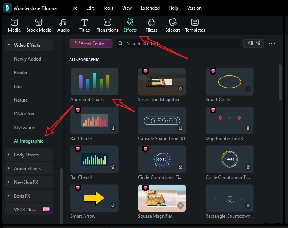
Task: Select the Animated Charts thumbnail
Action: [94, 81]
